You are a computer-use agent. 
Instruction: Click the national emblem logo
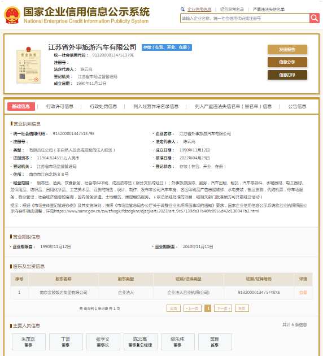(12, 15)
